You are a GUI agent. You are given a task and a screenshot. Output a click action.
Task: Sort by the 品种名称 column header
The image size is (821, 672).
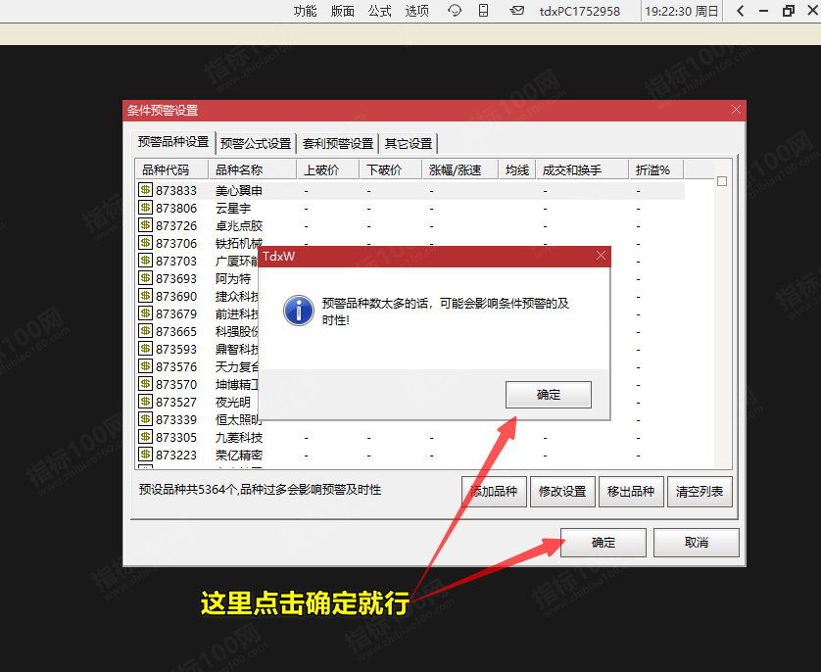(x=253, y=170)
